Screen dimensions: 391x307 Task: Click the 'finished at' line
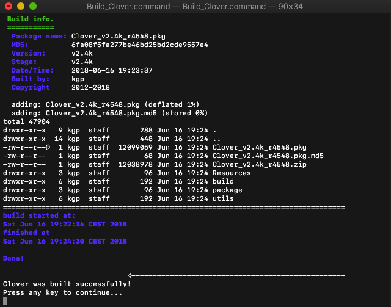[x=26, y=233]
